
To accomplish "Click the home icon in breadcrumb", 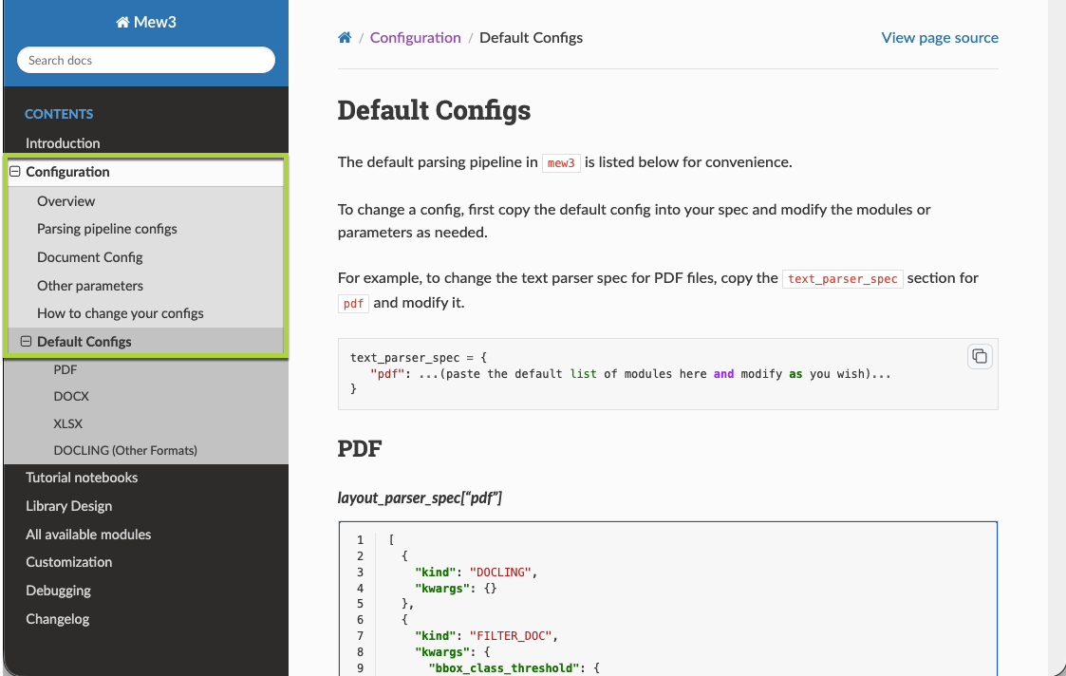I will (345, 38).
